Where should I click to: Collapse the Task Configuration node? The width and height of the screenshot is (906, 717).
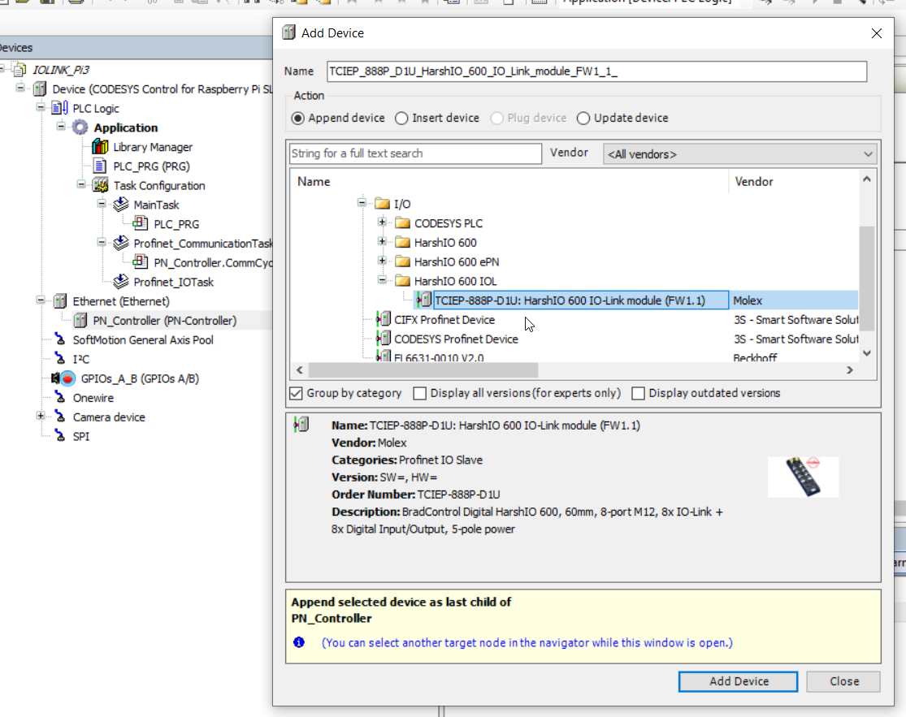tap(81, 184)
